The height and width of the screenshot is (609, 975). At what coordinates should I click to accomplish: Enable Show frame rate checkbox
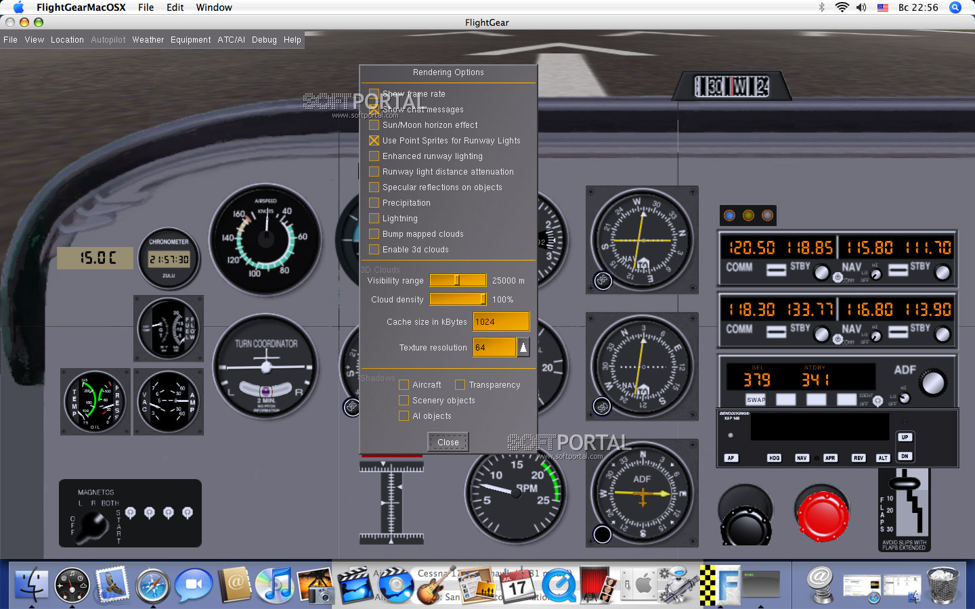pos(374,94)
